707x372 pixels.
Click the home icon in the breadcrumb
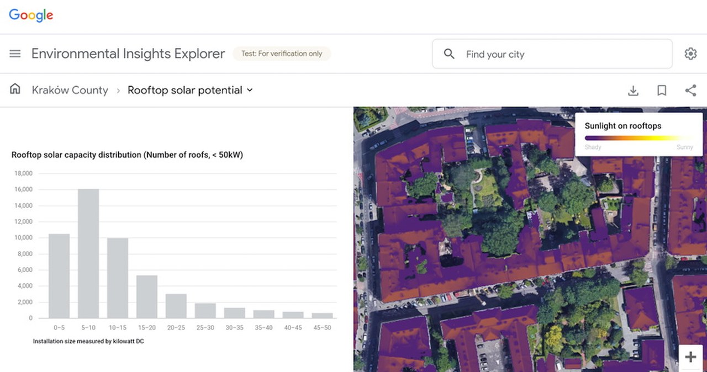(14, 88)
